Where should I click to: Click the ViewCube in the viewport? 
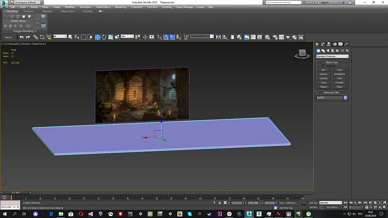coord(302,54)
